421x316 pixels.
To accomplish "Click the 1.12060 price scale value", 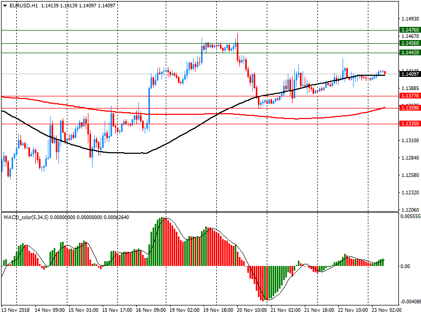I will pos(409,209).
